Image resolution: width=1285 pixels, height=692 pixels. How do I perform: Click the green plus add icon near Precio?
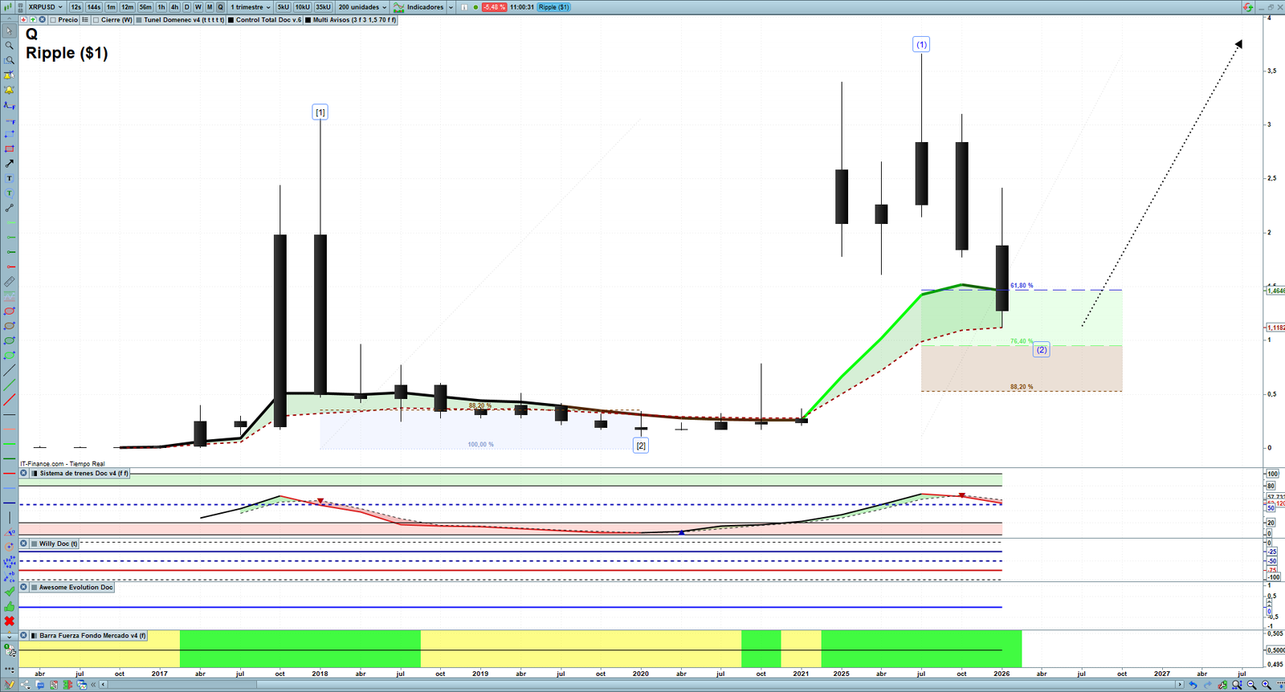[33, 19]
